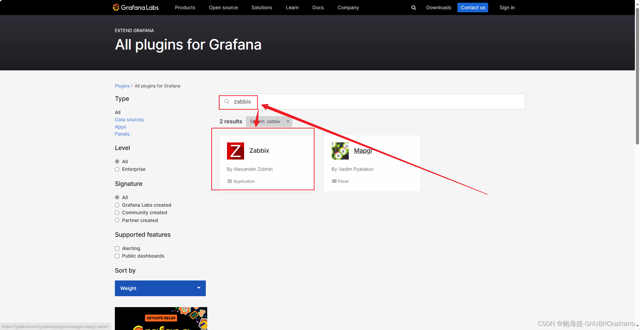
Task: Open the Keynote Recap banner image
Action: pyautogui.click(x=161, y=318)
